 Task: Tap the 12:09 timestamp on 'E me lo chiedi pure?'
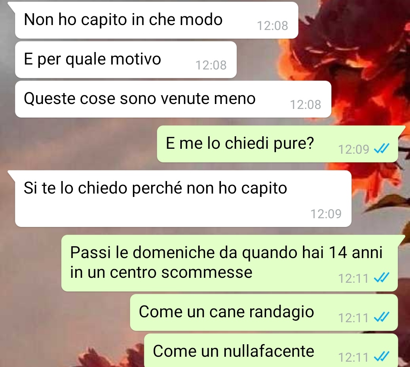click(x=353, y=149)
